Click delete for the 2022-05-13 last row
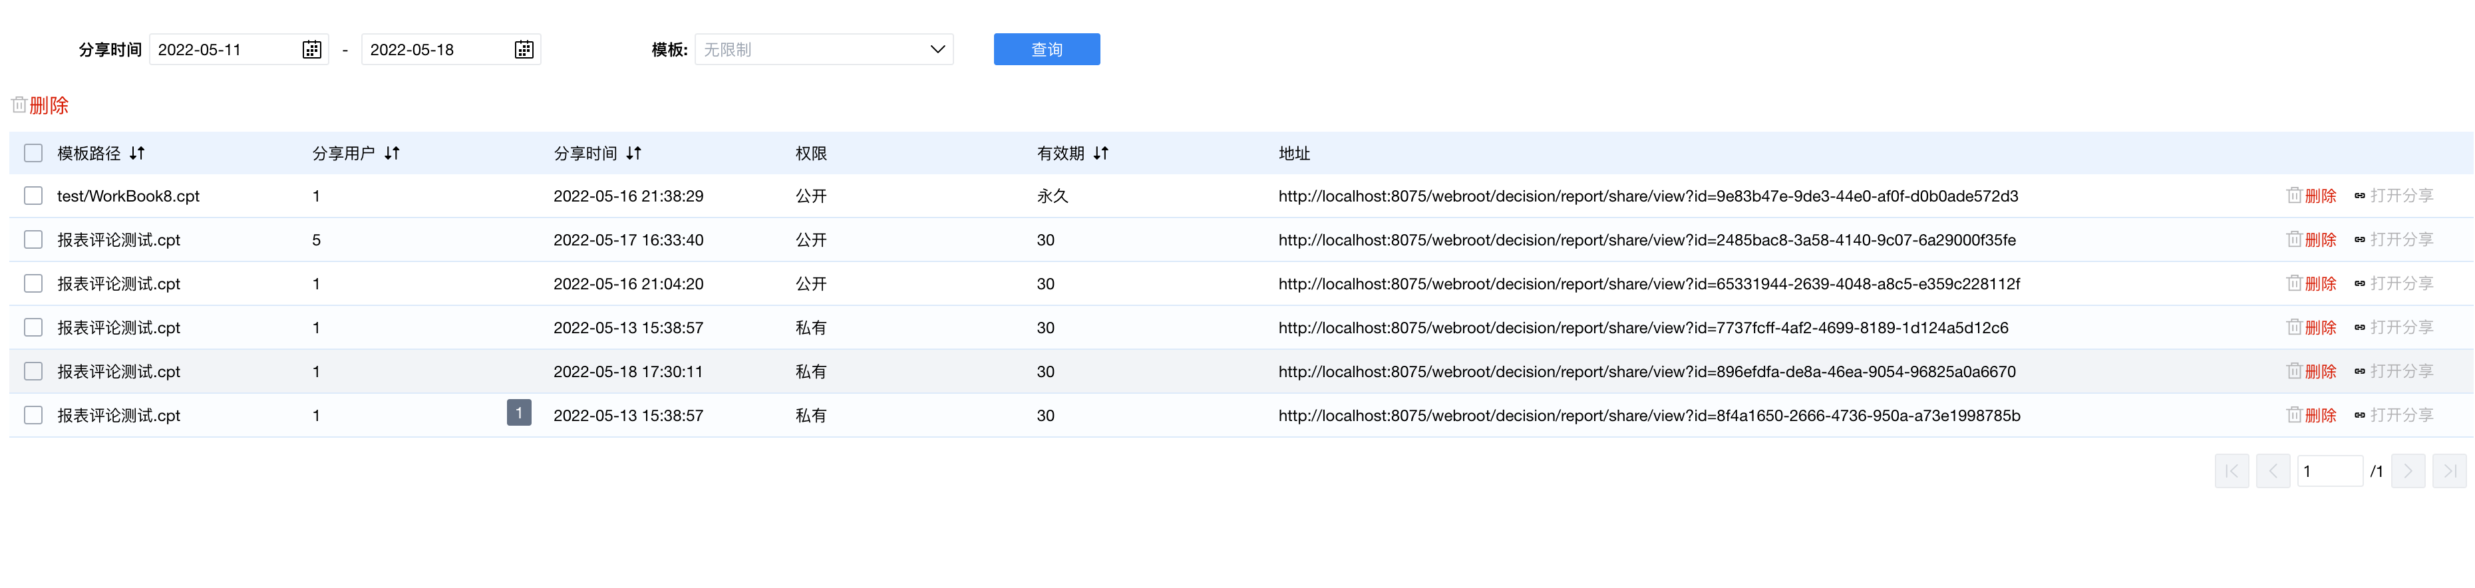Image resolution: width=2475 pixels, height=588 pixels. (x=2312, y=416)
